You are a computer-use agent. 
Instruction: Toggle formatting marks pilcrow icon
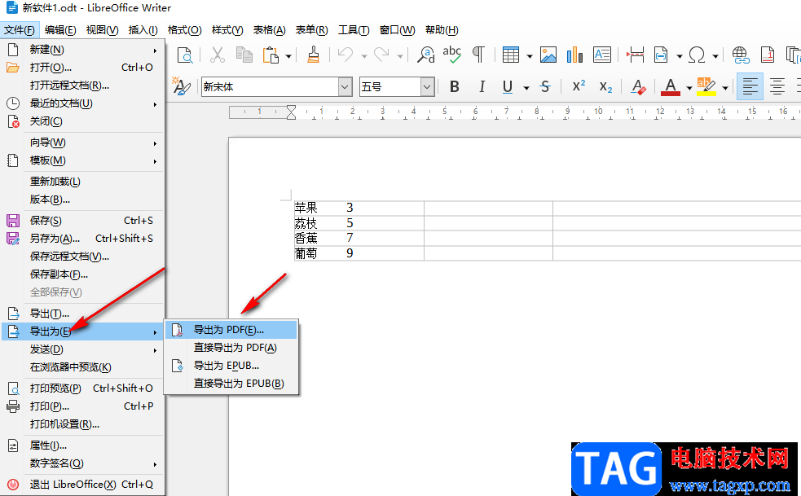click(478, 55)
